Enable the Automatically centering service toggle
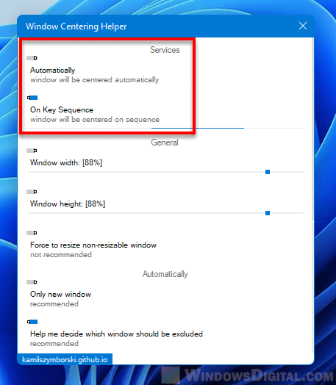 click(x=32, y=58)
